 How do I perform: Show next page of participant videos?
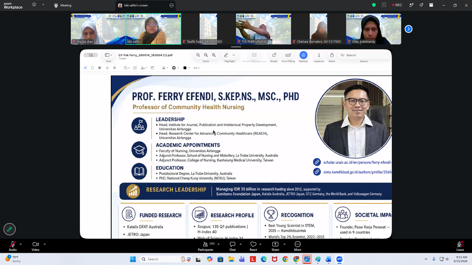point(408,29)
